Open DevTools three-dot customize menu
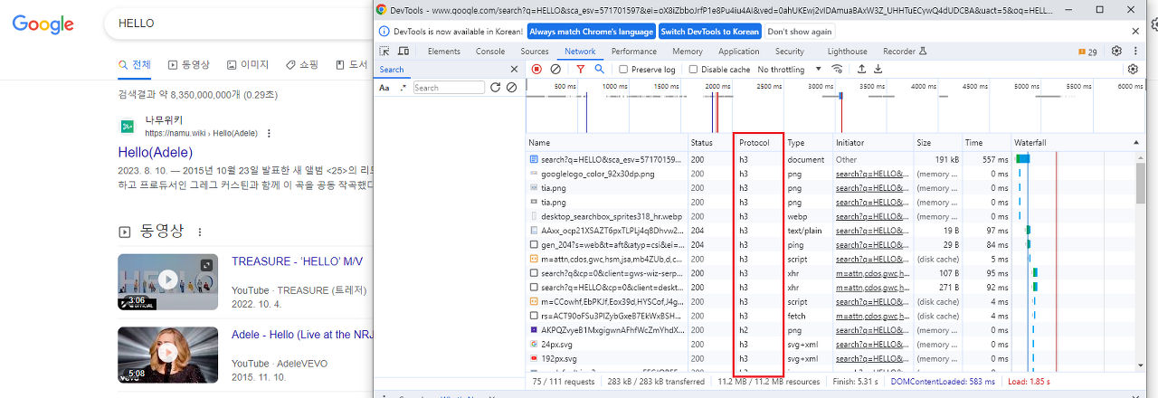 tap(1134, 52)
